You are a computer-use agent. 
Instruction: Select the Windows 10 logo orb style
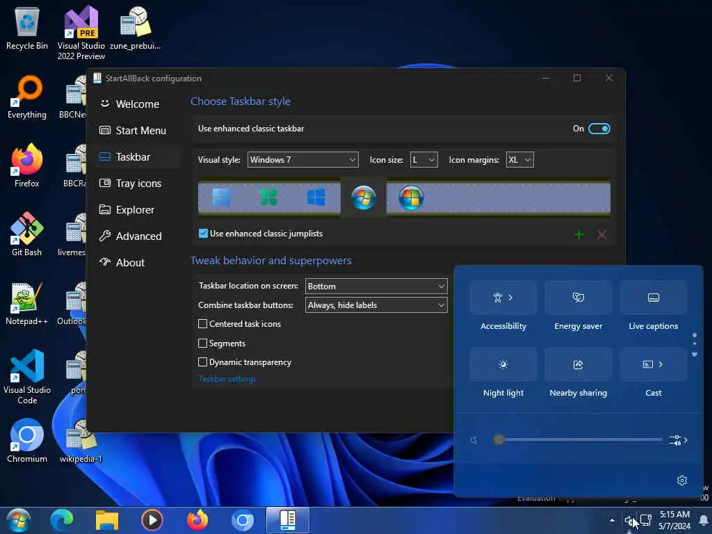tap(316, 197)
